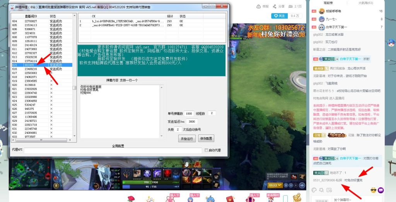Click the 直播间ID column header
The image size is (396, 202).
coord(36,16)
